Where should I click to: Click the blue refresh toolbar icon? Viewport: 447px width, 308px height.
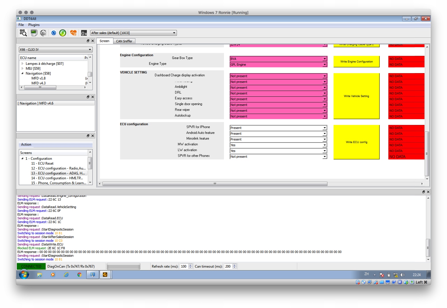coord(54,33)
